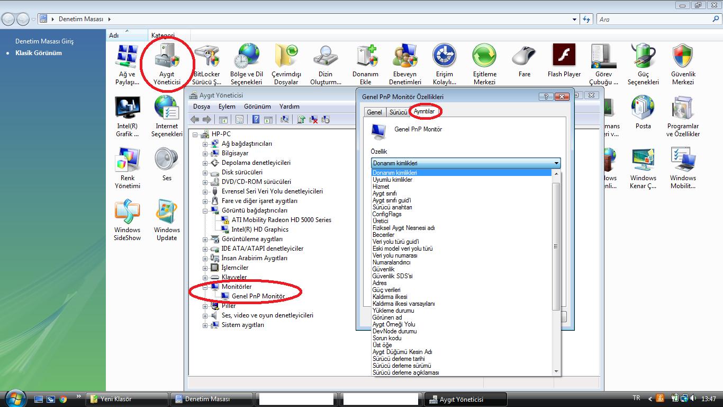Collapse the Görüntü bağdaştırıcıları node
This screenshot has width=723, height=407.
click(x=205, y=210)
